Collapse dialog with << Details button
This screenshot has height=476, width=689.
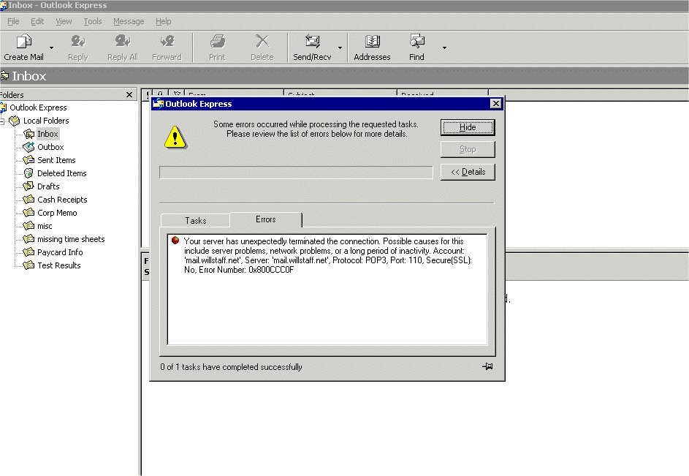click(468, 172)
